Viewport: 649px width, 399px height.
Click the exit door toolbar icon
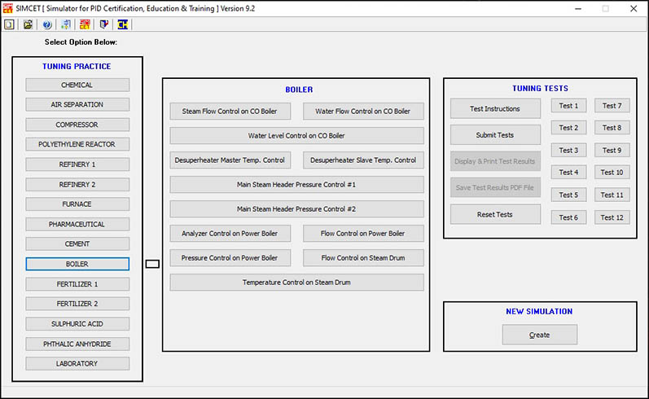pyautogui.click(x=104, y=24)
